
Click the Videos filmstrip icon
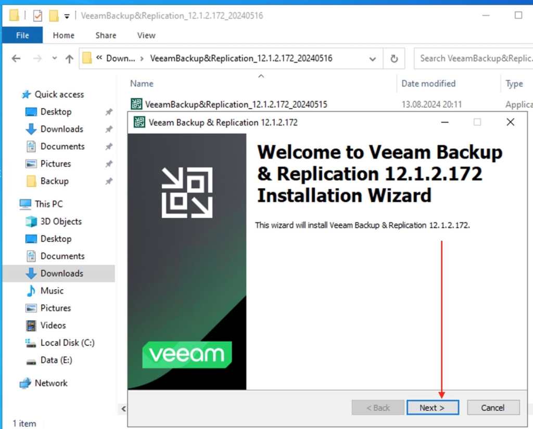pyautogui.click(x=31, y=326)
